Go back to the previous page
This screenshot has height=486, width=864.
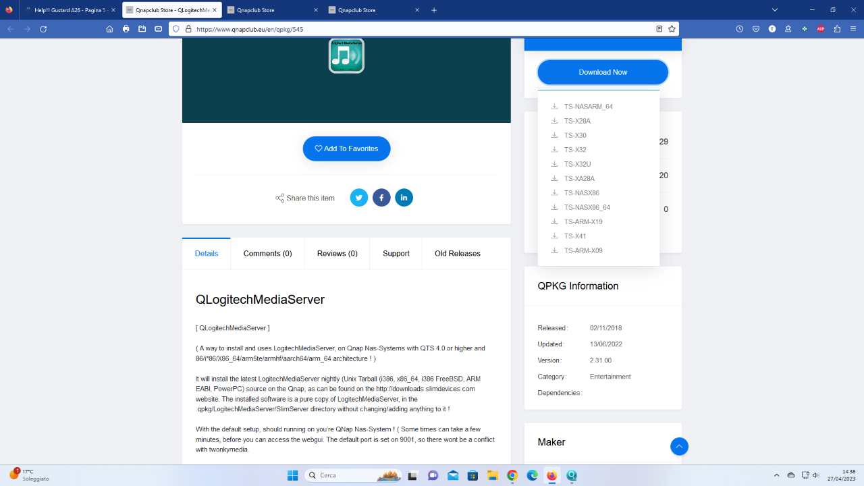(x=10, y=29)
